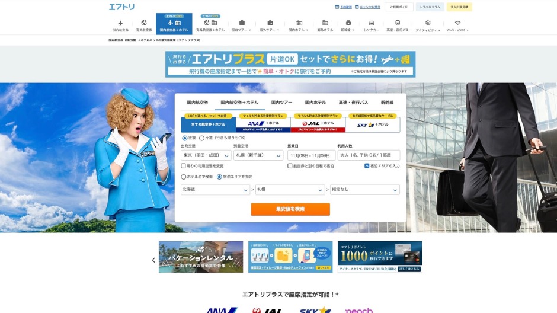Open the Wi-Fi・eSIM icon menu
This screenshot has height=313, width=557.
point(457,23)
